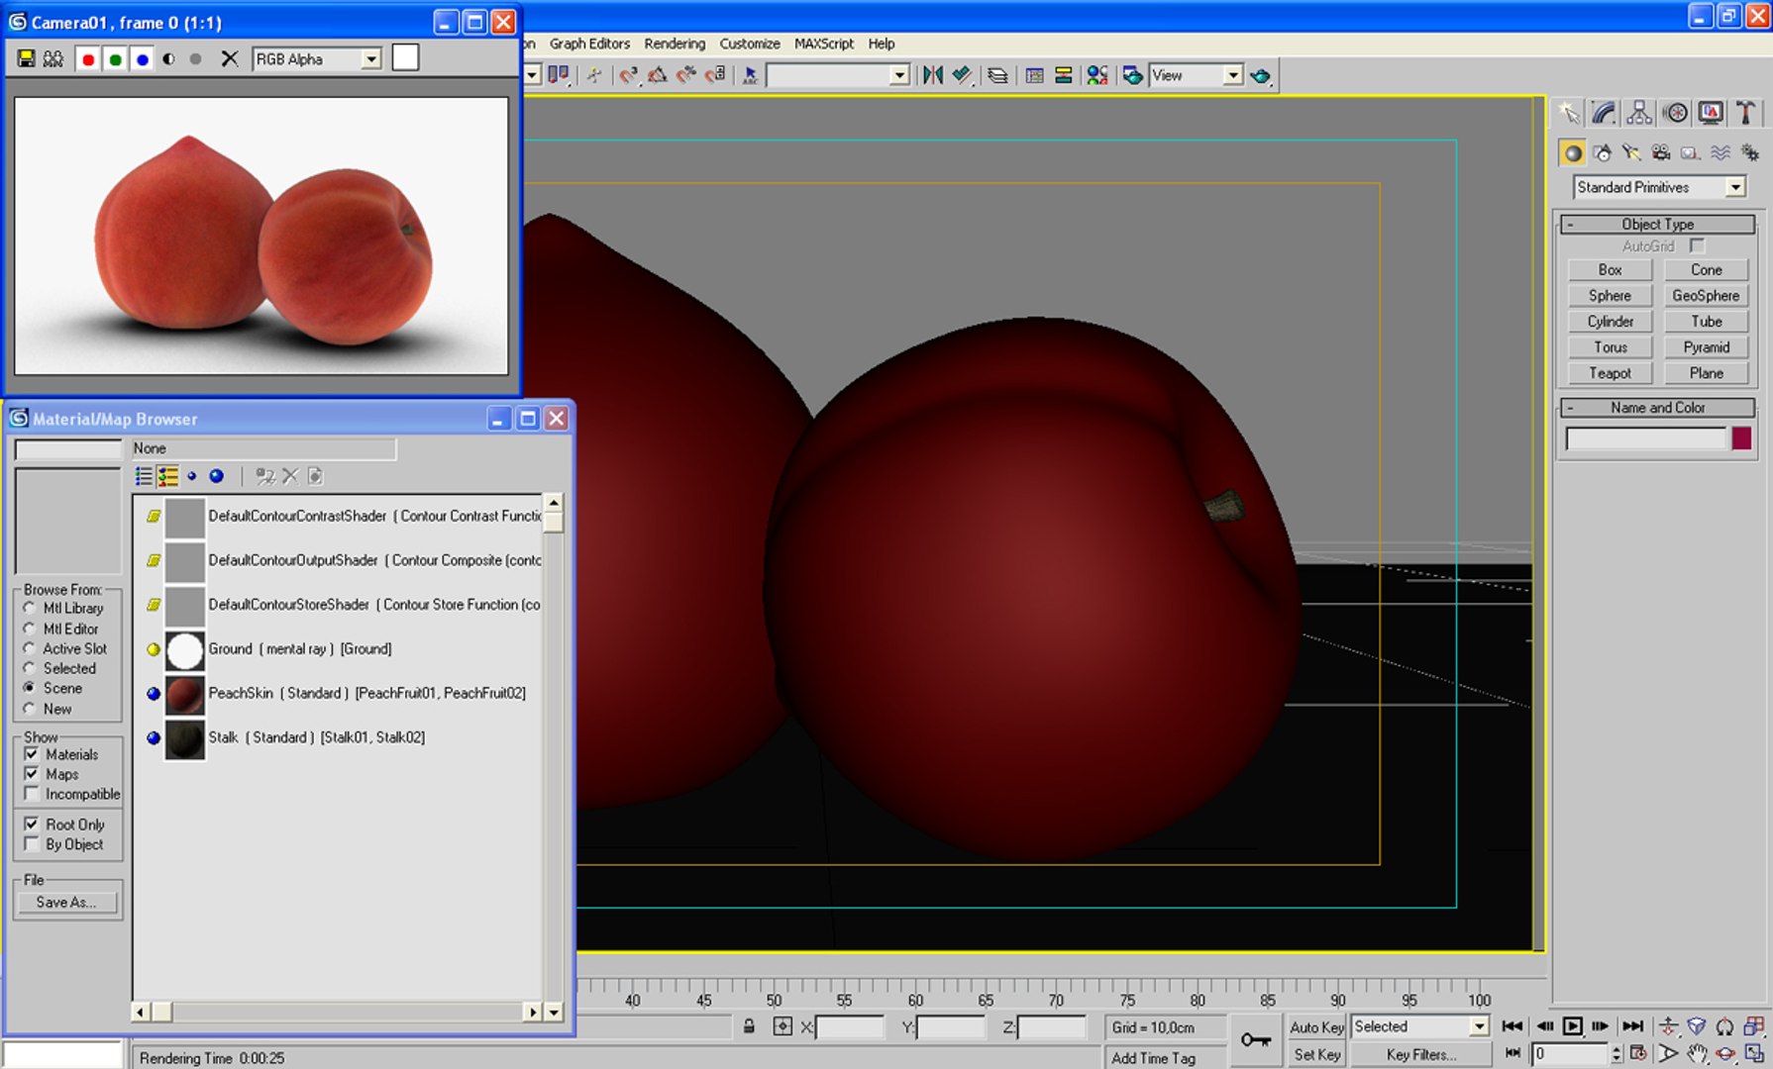The image size is (1773, 1069).
Task: Select the Mtl Library radio button
Action: pos(30,608)
